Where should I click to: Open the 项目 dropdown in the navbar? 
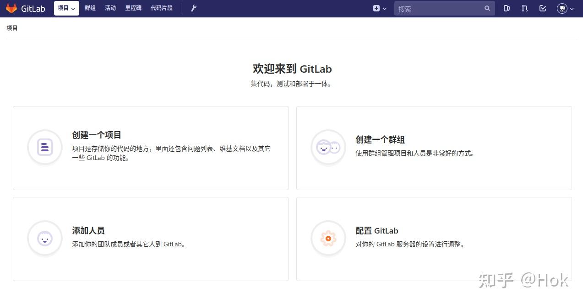[x=66, y=8]
